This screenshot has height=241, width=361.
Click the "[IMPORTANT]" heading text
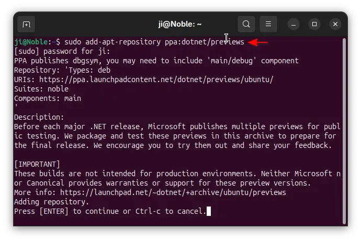37,164
